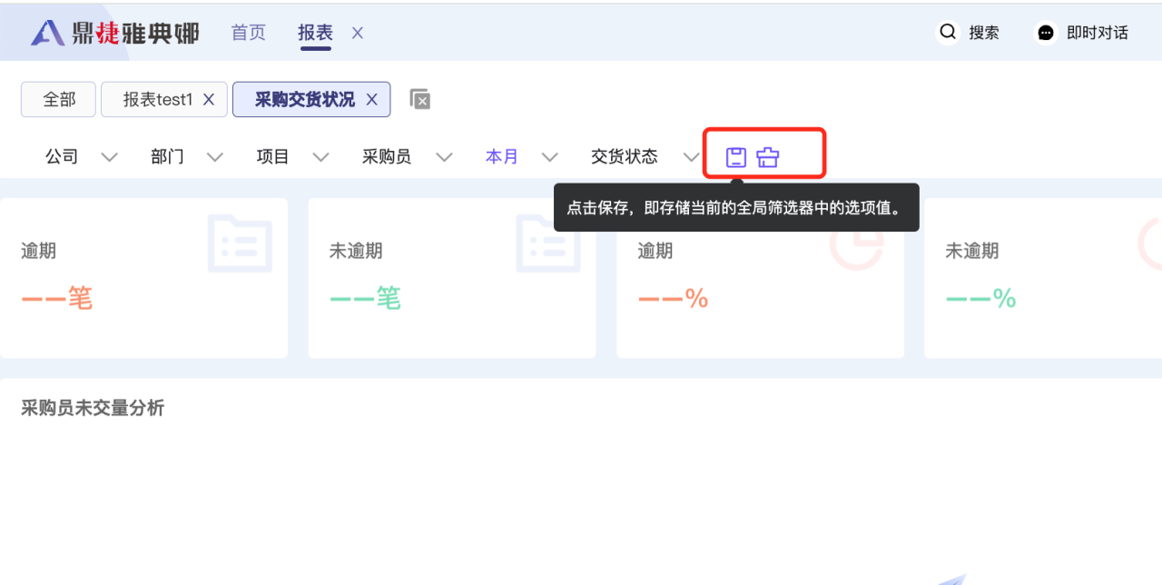The width and height of the screenshot is (1162, 585).
Task: Click the orange 逾期 笔 count card
Action: tap(143, 278)
